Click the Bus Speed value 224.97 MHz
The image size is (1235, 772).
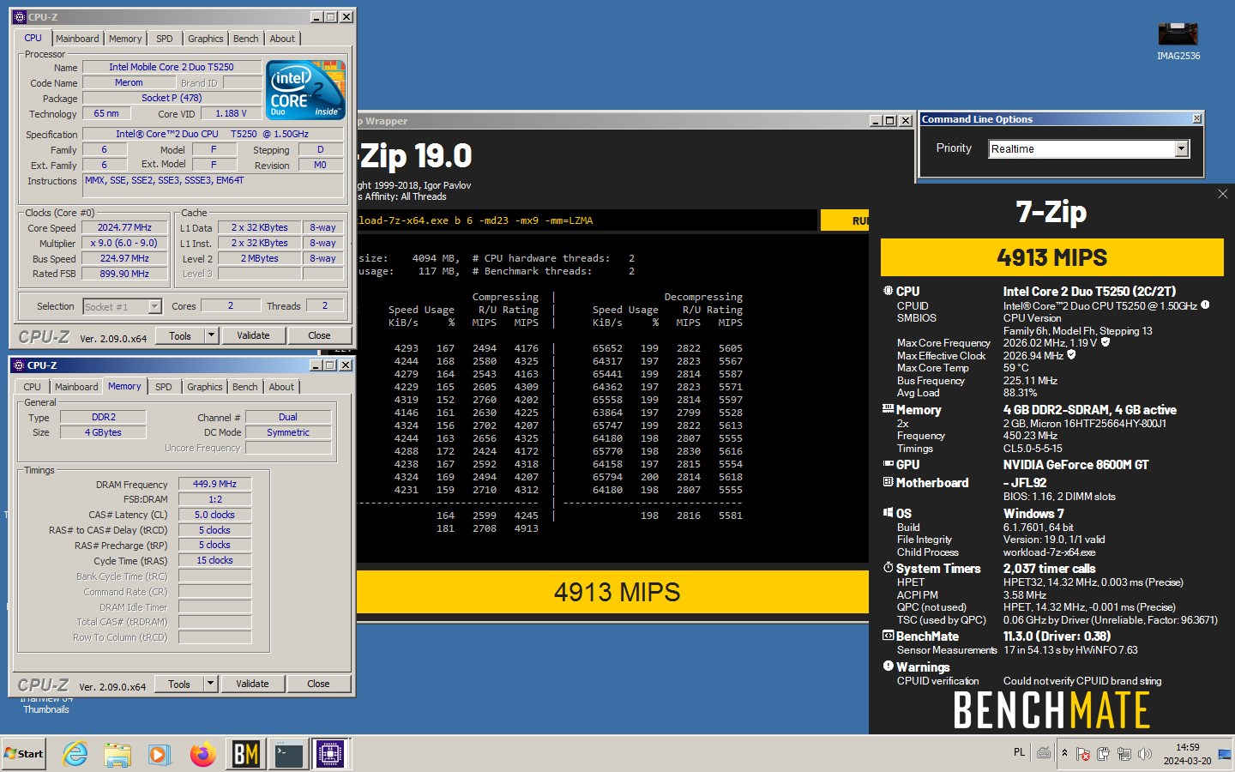pyautogui.click(x=124, y=258)
